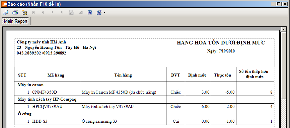This screenshot has width=290, height=128.
Task: Minimize the Báo cáo window
Action: pyautogui.click(x=274, y=4)
